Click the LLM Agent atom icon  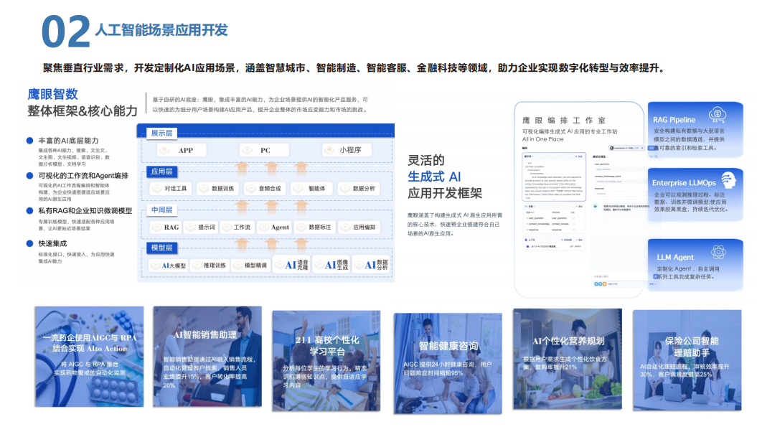coord(718,252)
